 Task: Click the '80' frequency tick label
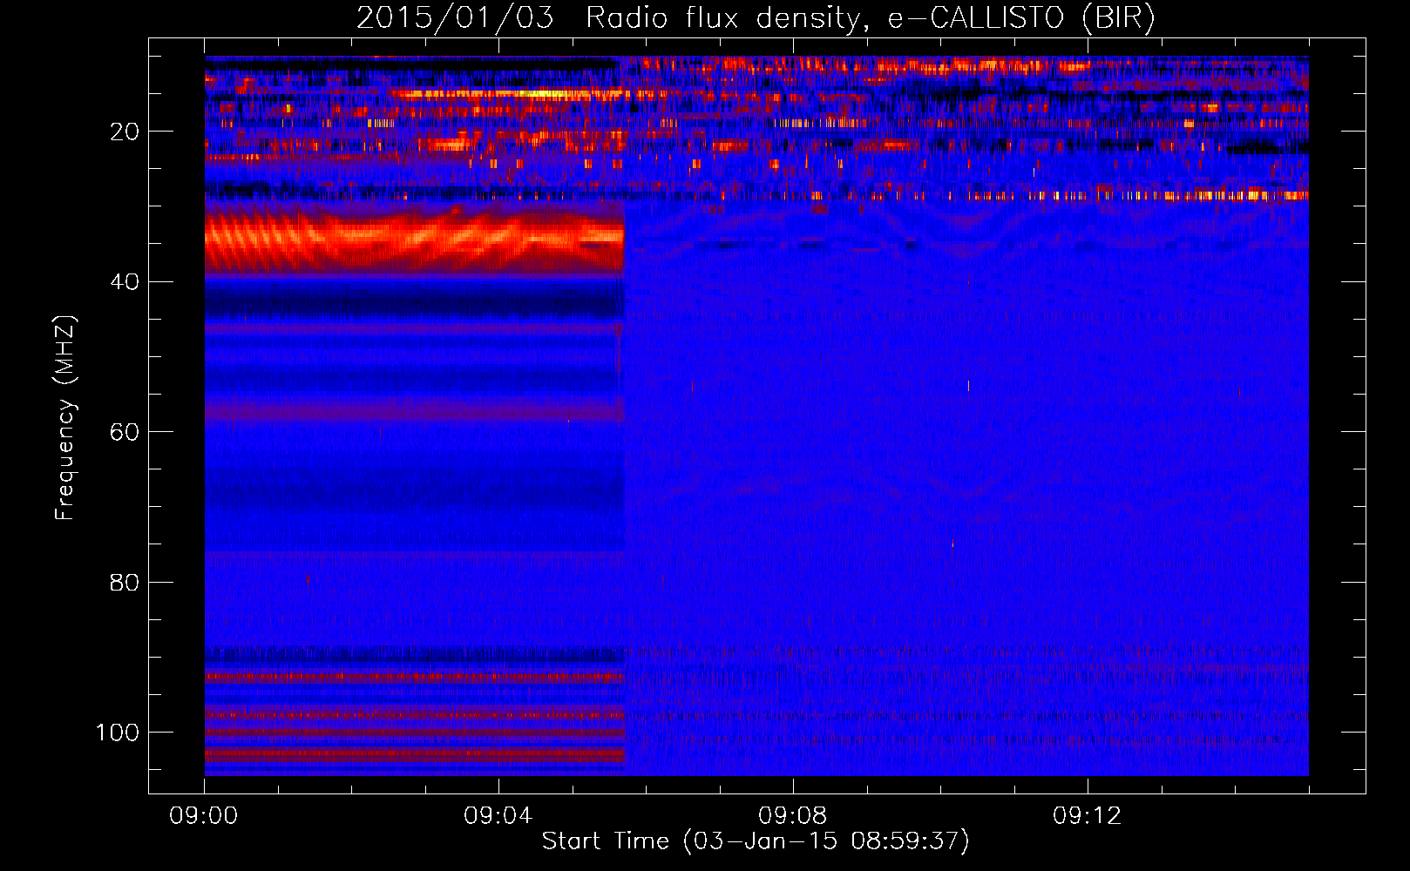[x=125, y=583]
